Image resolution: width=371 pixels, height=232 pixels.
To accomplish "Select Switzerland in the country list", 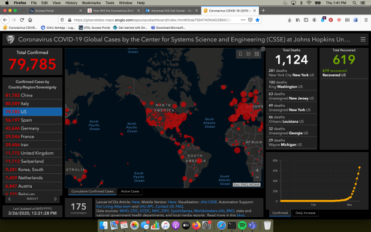I will (x=32, y=161).
